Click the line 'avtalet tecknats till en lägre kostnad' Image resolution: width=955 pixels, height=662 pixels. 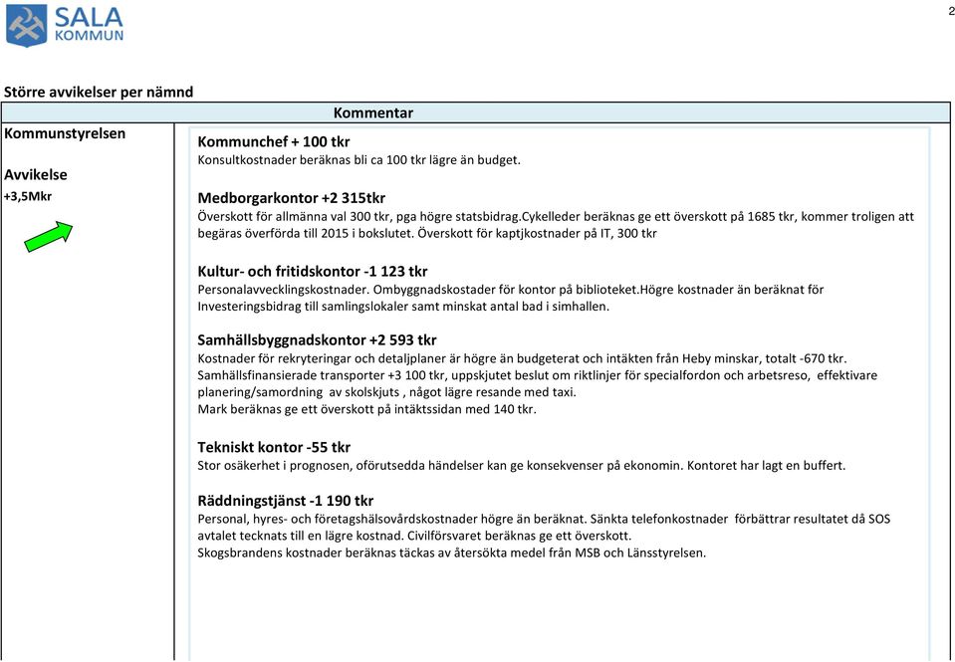click(414, 536)
